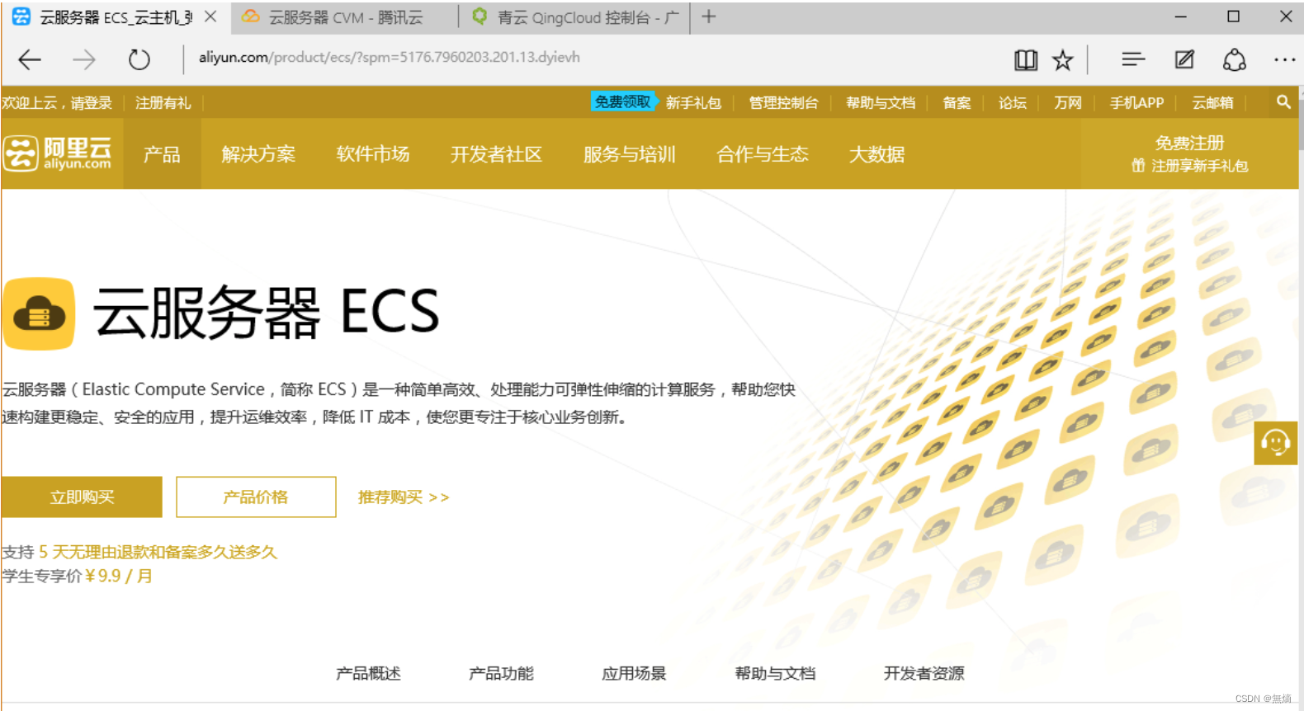Open browser more actions ellipsis menu
Image resolution: width=1304 pixels, height=711 pixels.
point(1284,59)
